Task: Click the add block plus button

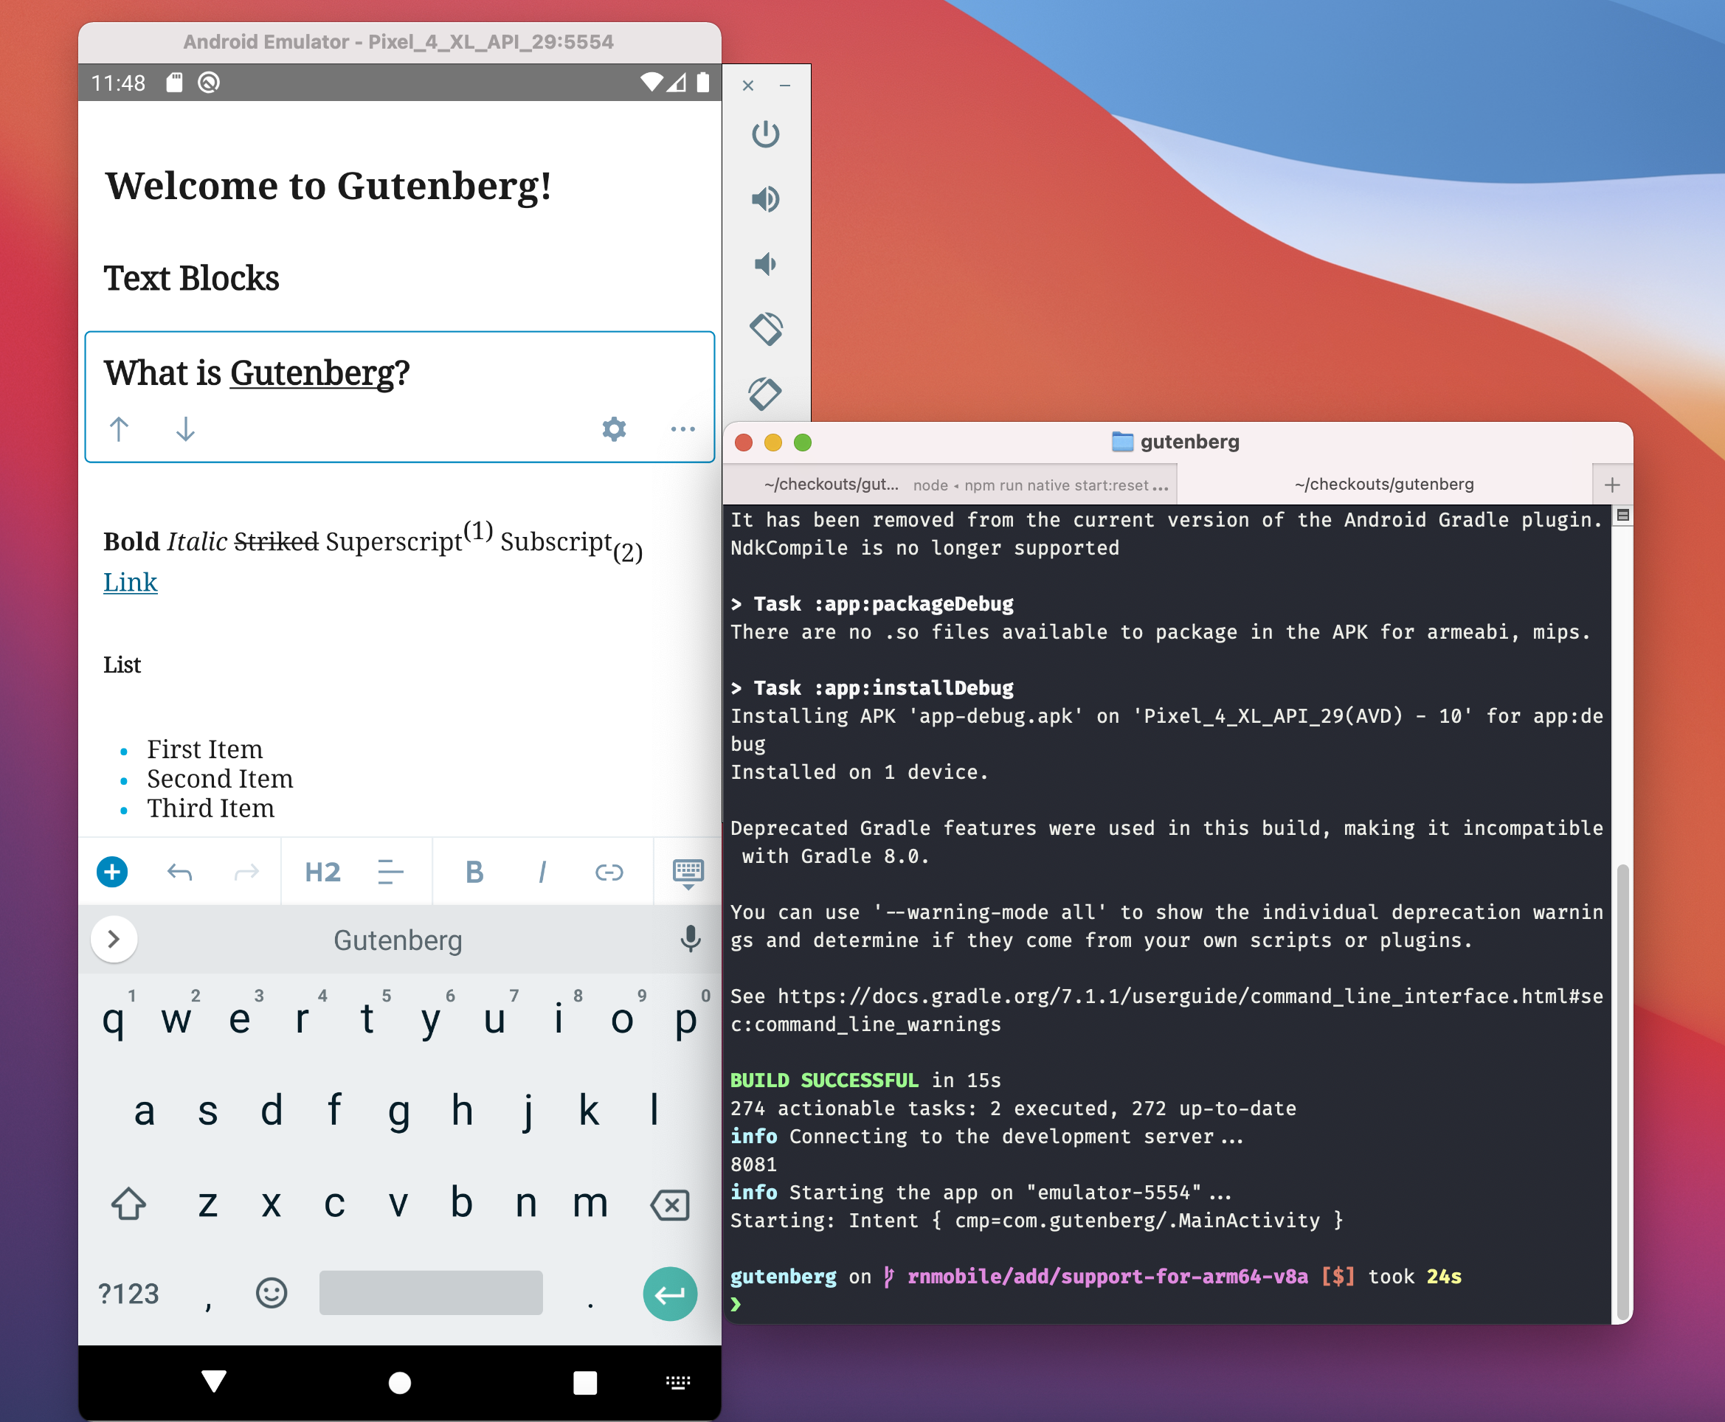Action: (x=112, y=872)
